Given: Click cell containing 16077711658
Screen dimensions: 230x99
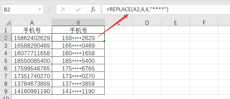Looking at the screenshot, I should tap(32, 53).
